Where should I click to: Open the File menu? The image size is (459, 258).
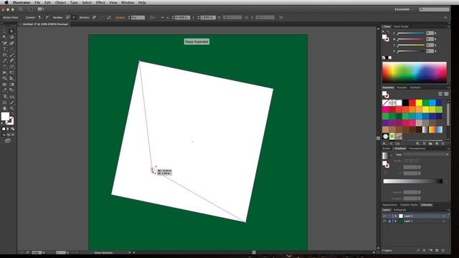(37, 2)
